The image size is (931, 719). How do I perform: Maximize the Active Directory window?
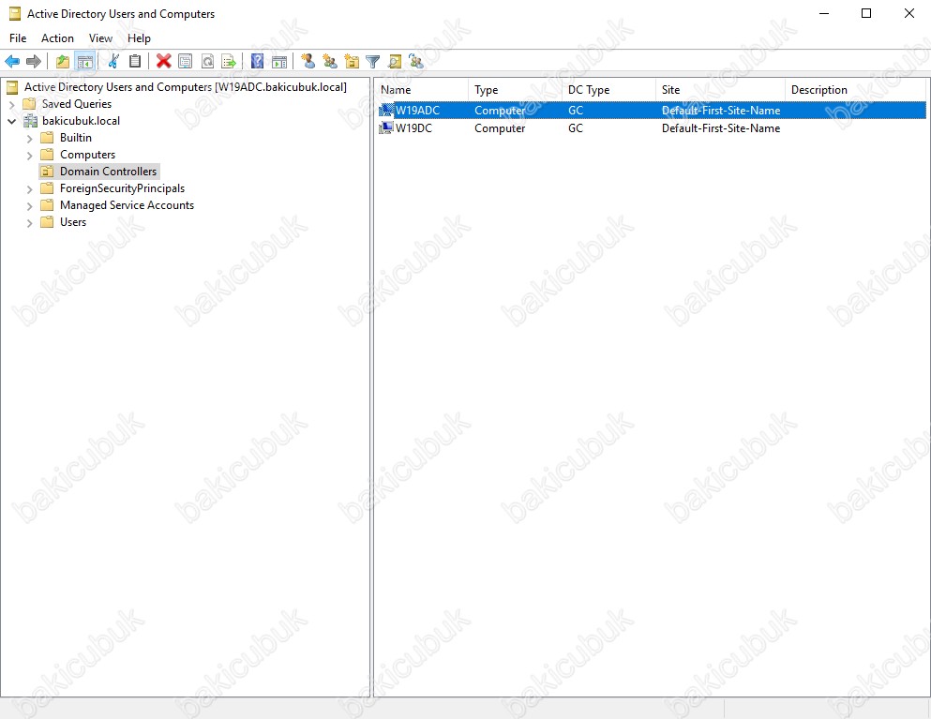pos(866,13)
